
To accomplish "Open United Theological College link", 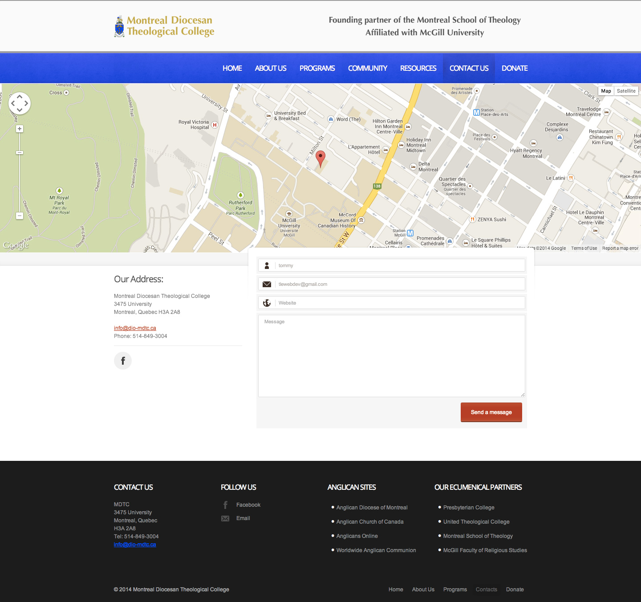I will click(476, 522).
